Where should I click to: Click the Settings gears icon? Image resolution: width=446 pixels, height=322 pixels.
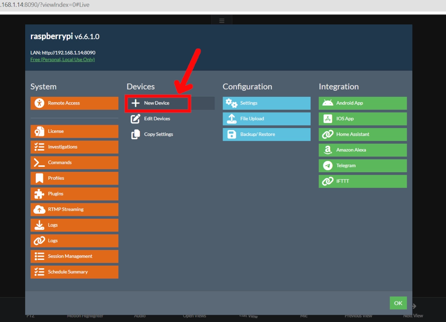(x=232, y=103)
